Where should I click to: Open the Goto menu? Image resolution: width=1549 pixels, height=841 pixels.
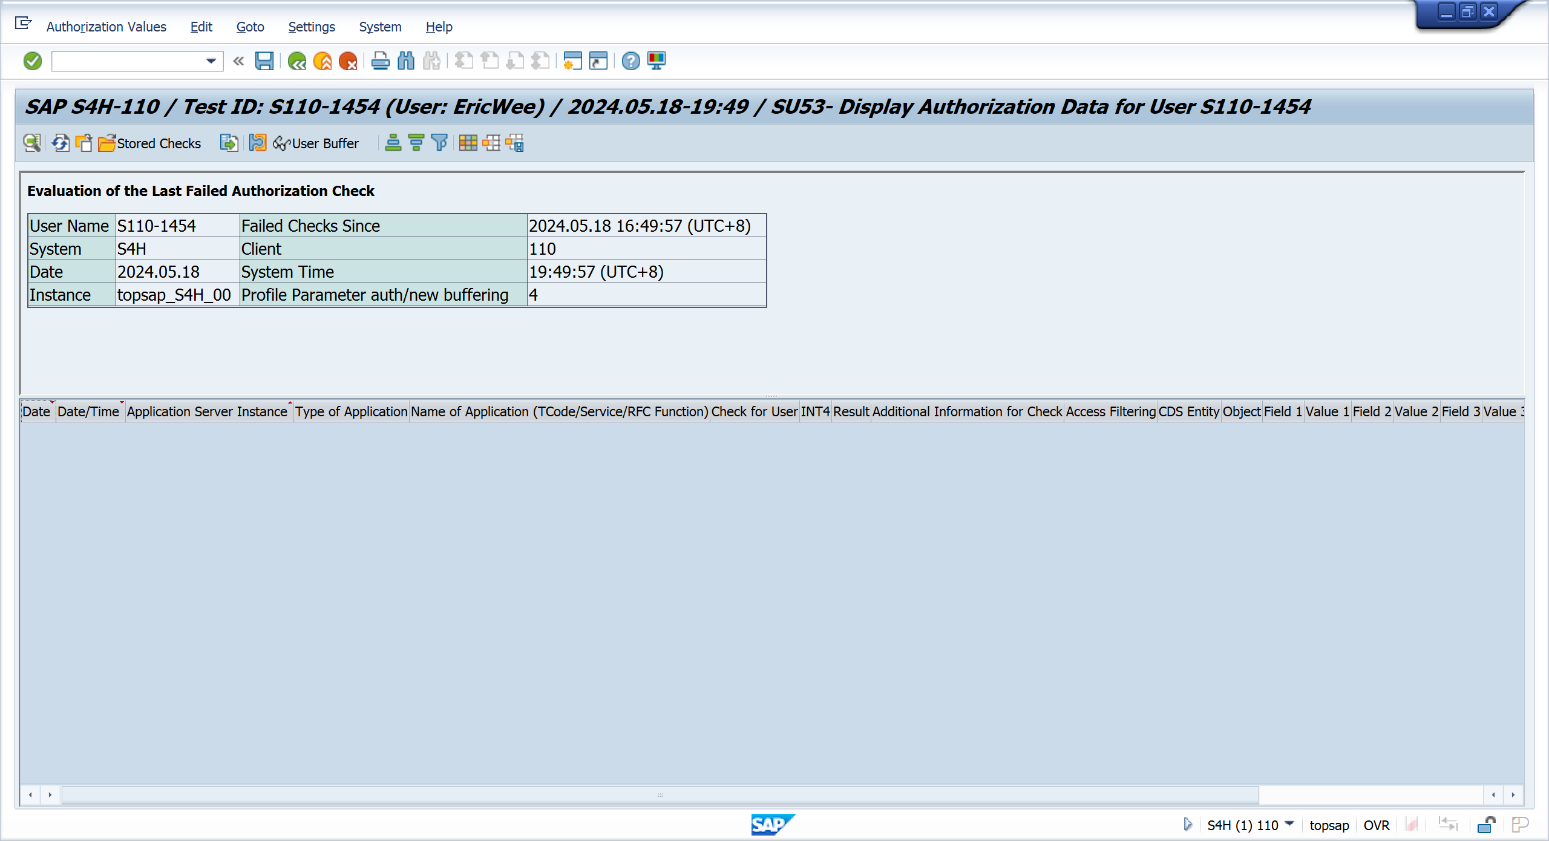[250, 27]
